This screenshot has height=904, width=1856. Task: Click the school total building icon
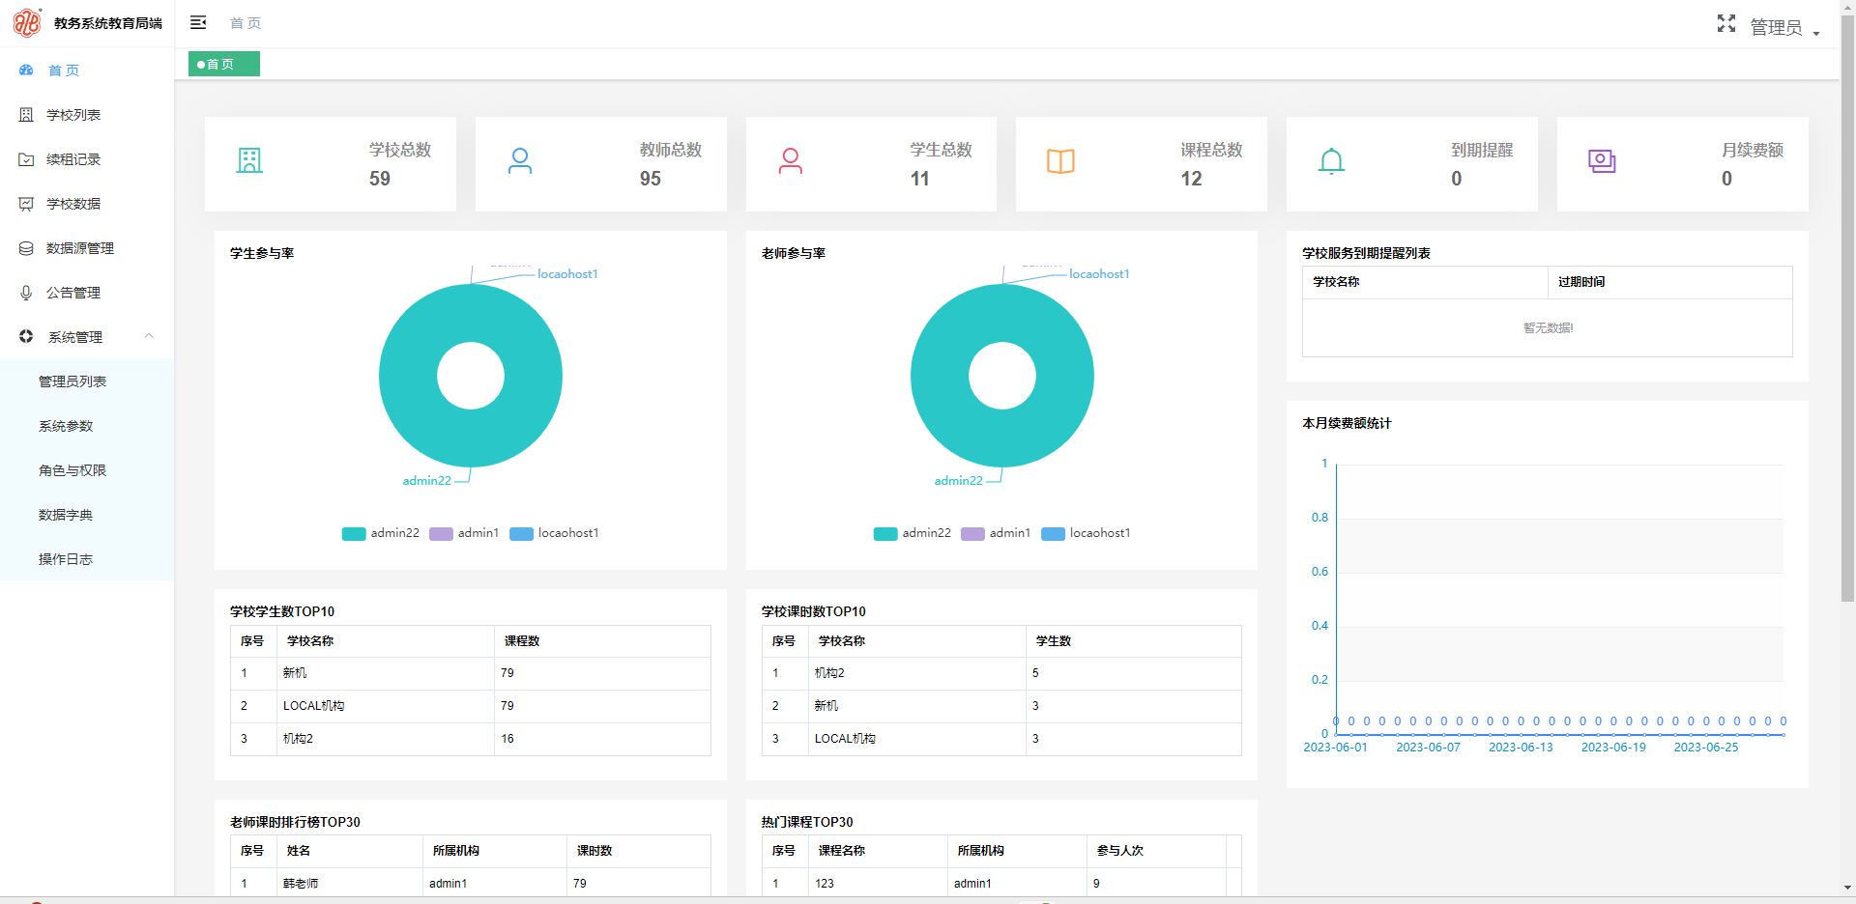click(x=249, y=160)
